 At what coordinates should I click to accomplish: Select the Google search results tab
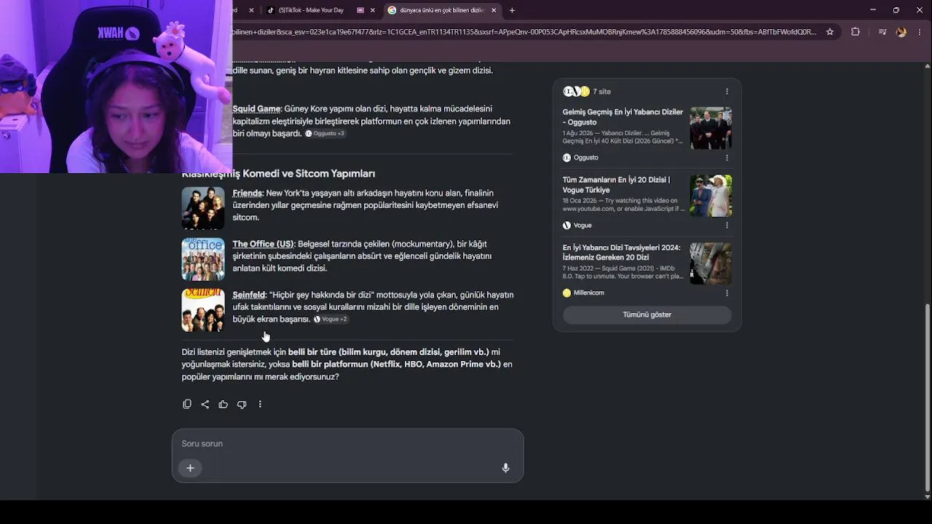[442, 10]
